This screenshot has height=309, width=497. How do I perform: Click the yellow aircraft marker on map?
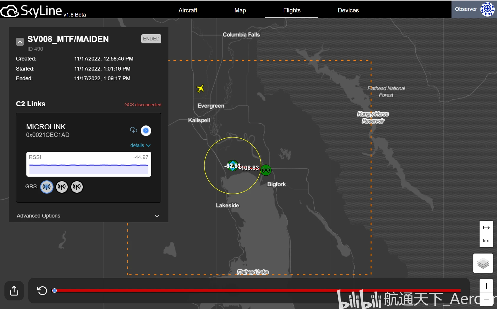coord(200,88)
